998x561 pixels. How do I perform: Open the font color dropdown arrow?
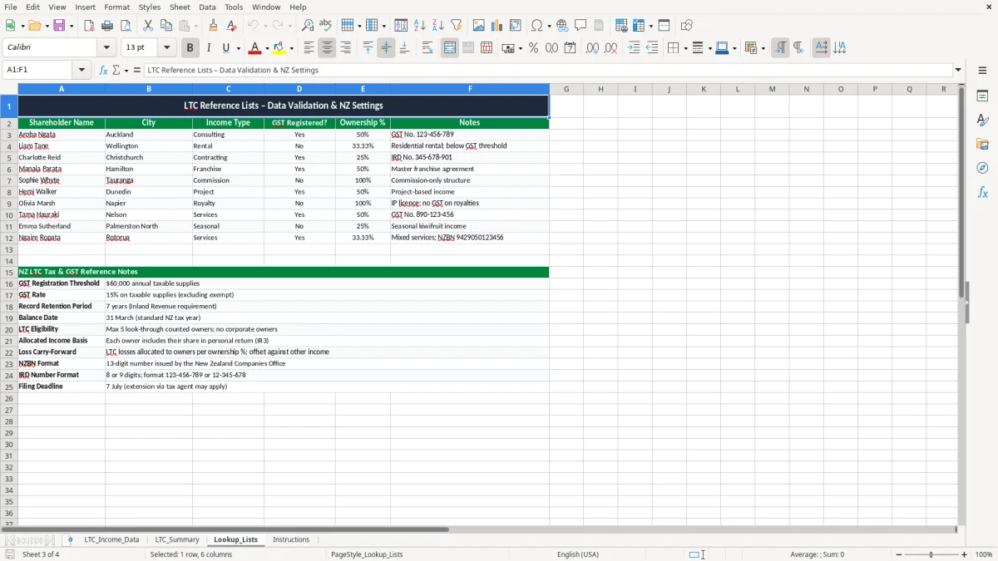click(267, 48)
